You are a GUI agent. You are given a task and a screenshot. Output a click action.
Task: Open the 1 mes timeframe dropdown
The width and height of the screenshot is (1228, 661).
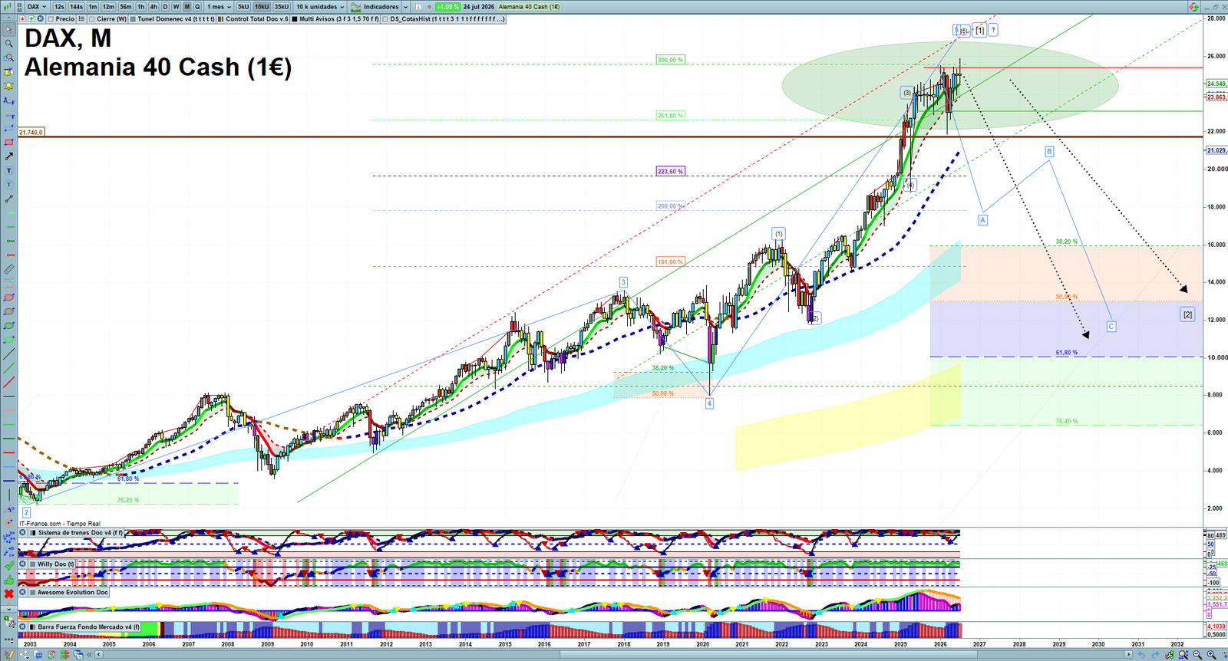(219, 7)
